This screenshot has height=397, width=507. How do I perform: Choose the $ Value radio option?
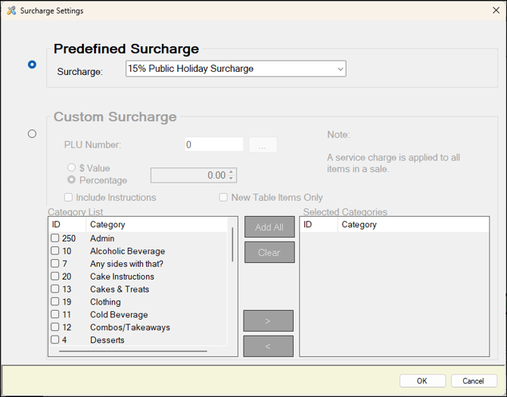point(71,167)
